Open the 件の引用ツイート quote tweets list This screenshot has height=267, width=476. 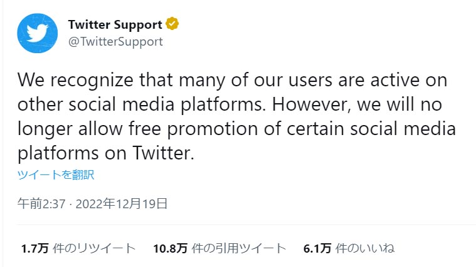tap(238, 248)
